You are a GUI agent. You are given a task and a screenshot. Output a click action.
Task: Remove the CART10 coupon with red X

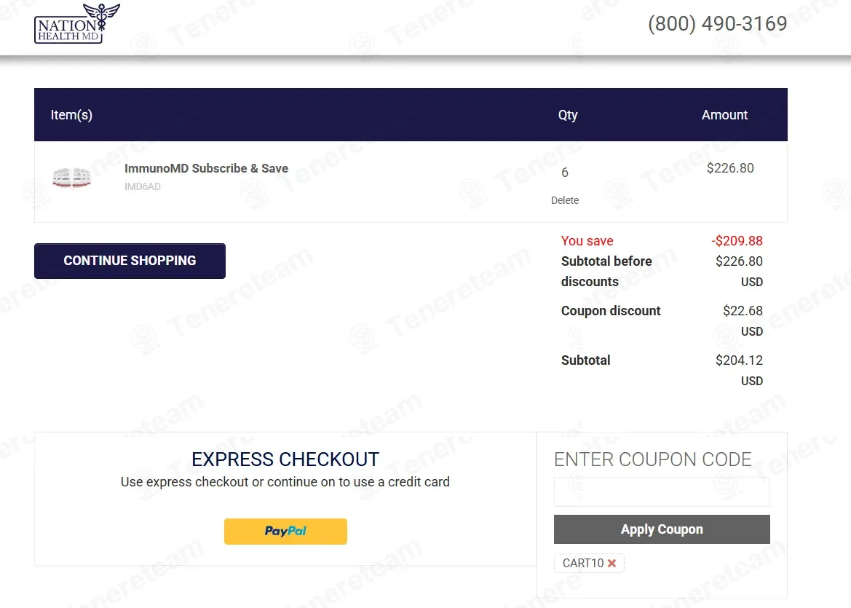(x=611, y=563)
